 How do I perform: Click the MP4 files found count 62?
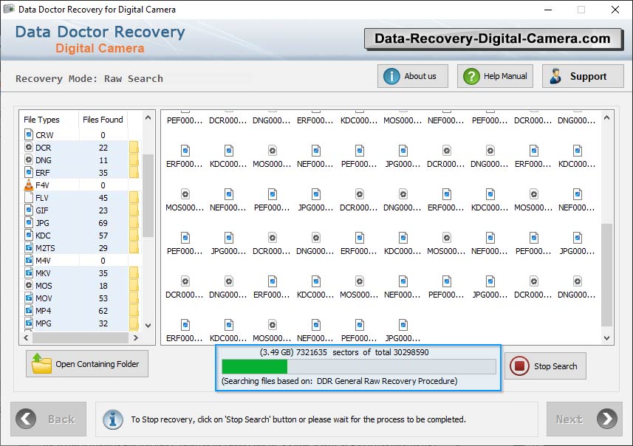tap(103, 311)
